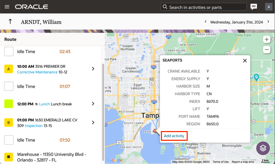Click the Route panel scrollbar
The image size is (275, 164).
point(103,112)
